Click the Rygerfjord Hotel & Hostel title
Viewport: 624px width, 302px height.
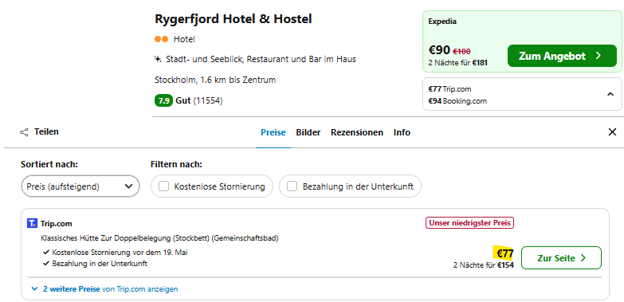[x=234, y=18]
